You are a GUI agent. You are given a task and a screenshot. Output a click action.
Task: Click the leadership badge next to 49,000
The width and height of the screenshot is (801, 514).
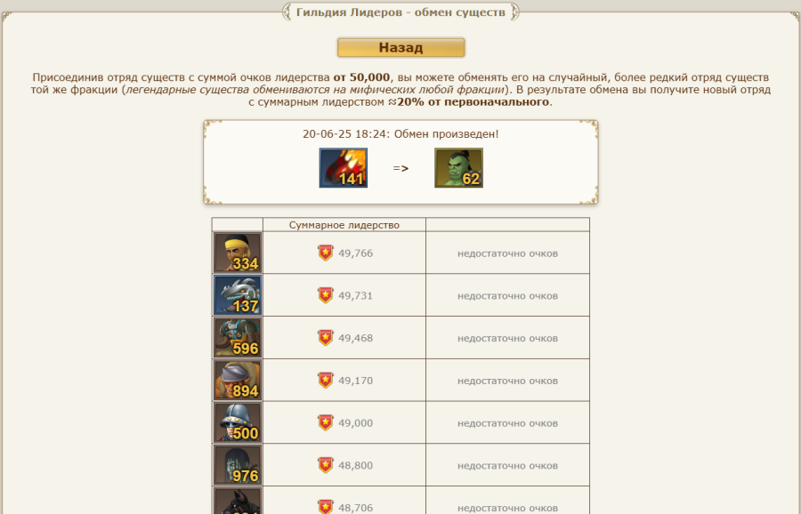326,422
